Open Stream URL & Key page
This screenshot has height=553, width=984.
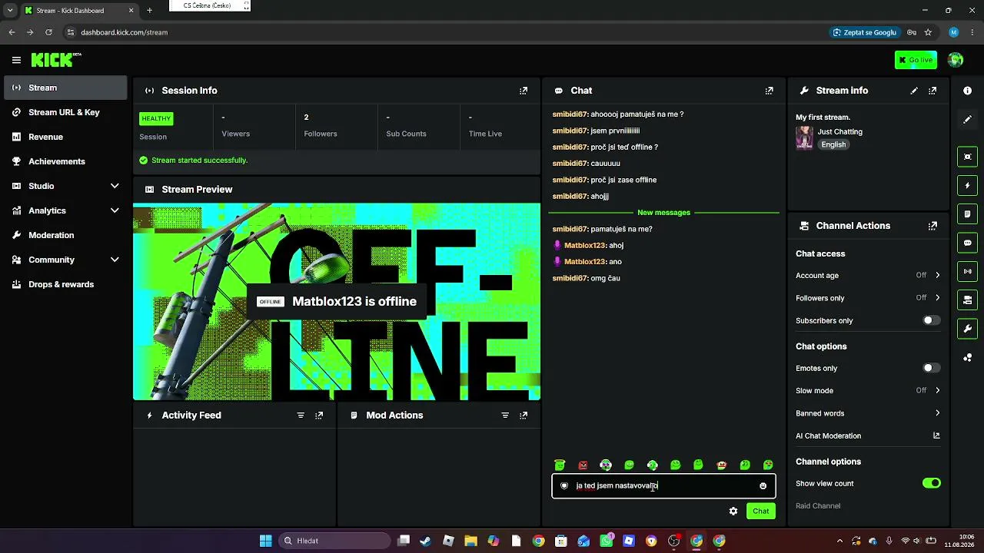pos(65,112)
